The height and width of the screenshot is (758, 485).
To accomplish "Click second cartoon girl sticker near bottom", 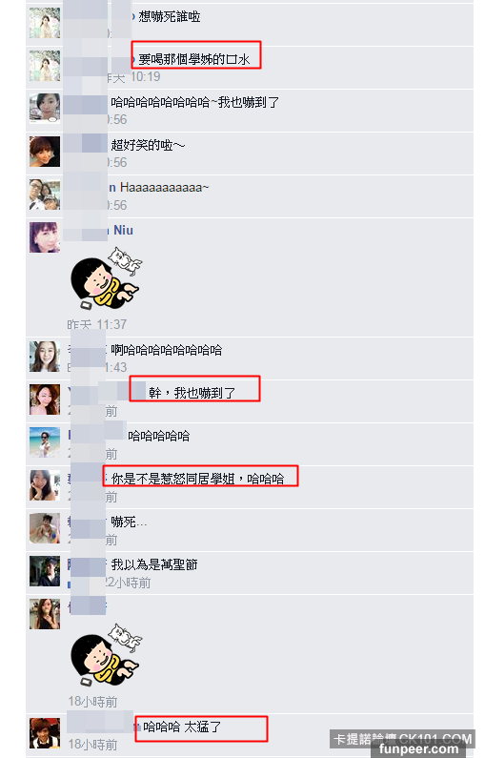I will 107,654.
